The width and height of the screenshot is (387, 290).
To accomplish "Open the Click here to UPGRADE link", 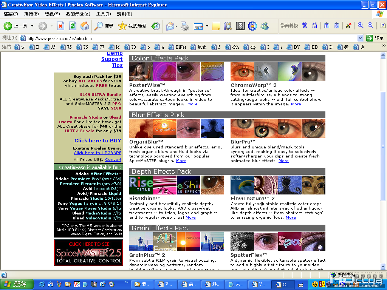I will [x=98, y=153].
